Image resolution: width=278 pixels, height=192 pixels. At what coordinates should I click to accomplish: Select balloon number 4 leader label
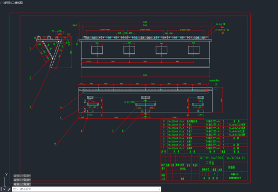[x=61, y=107]
